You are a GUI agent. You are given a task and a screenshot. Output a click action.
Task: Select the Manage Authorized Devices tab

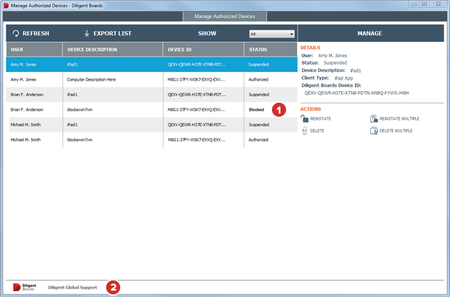(224, 16)
